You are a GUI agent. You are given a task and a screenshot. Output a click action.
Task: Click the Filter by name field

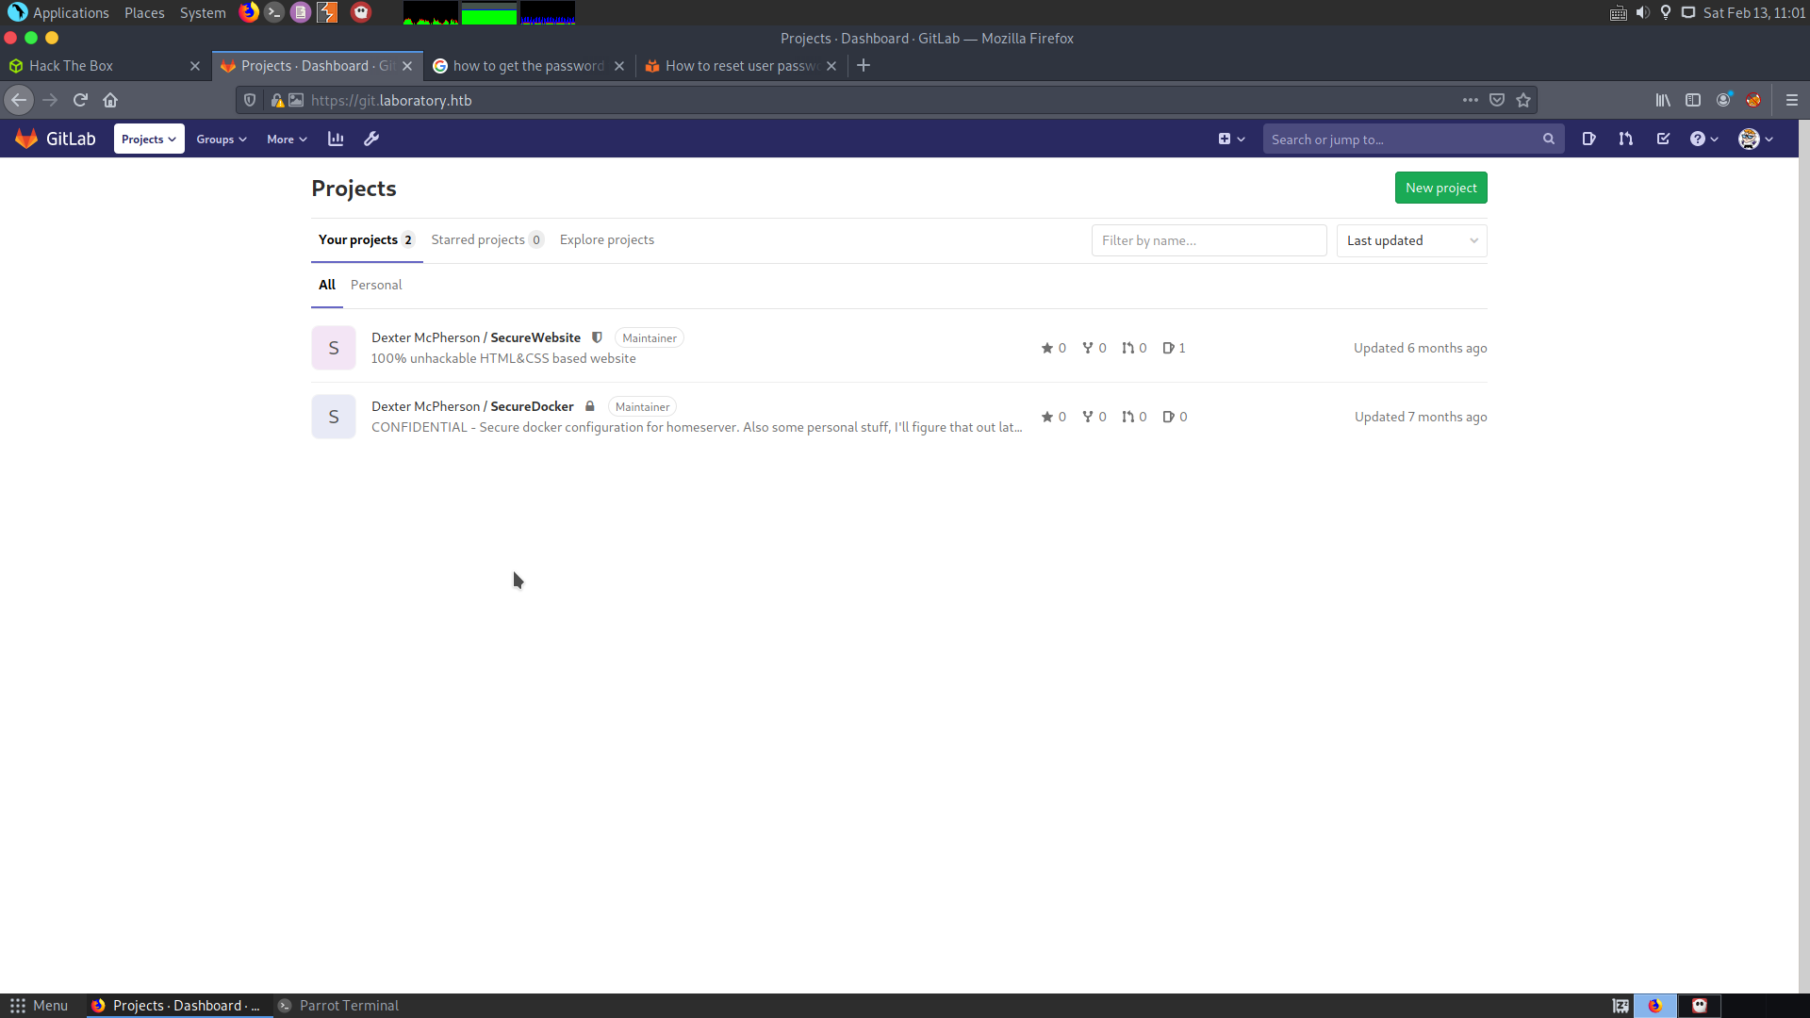[1209, 240]
